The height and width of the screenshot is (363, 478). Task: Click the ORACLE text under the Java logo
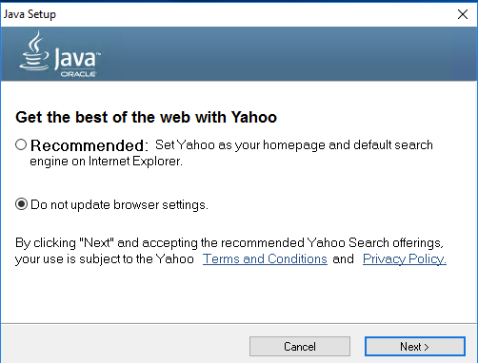78,74
